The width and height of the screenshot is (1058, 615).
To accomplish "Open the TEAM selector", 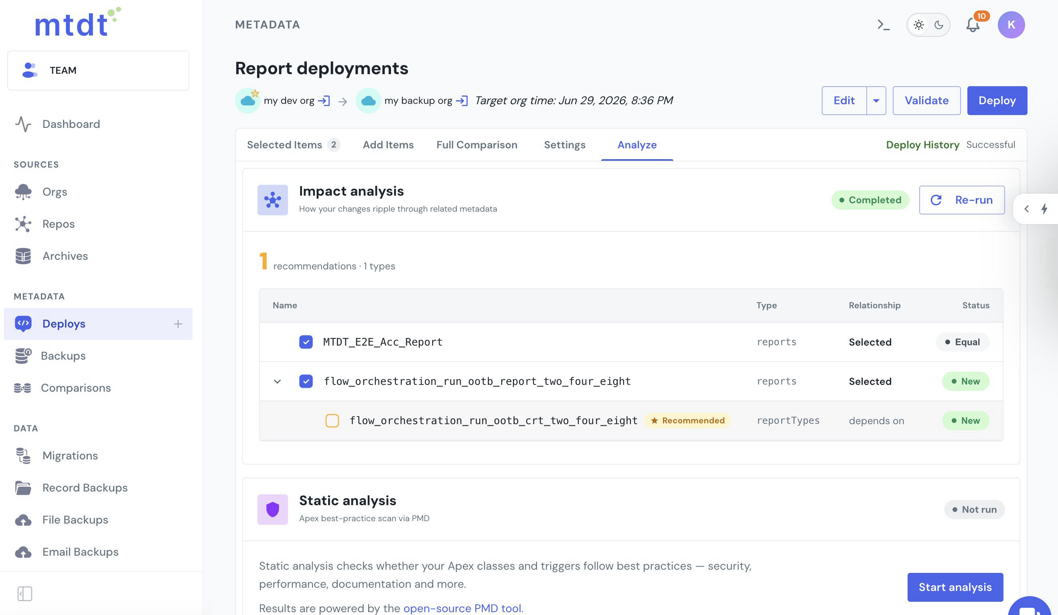I will pyautogui.click(x=98, y=71).
